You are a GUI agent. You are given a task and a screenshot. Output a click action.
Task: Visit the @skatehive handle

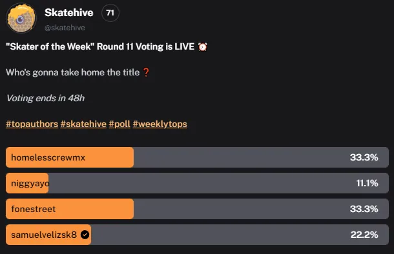(x=65, y=28)
